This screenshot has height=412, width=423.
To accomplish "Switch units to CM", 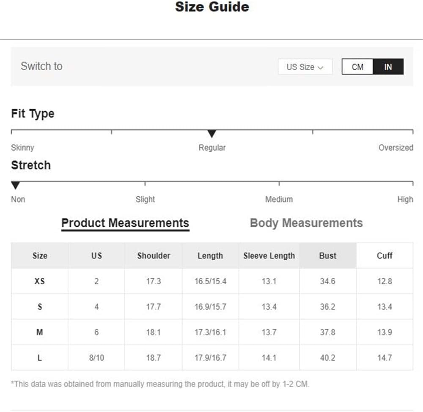I will [x=357, y=67].
